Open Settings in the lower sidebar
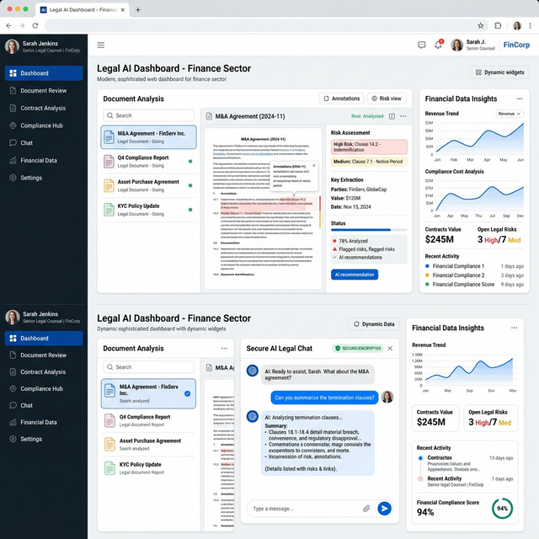 (x=44, y=439)
